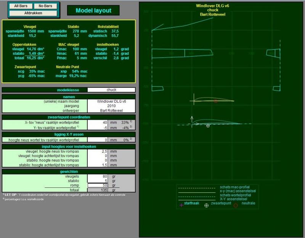Screen dimensions: 305x238
Task: Select stabilo hoogte achterlijst cell with 1,5
Action: click(x=98, y=165)
